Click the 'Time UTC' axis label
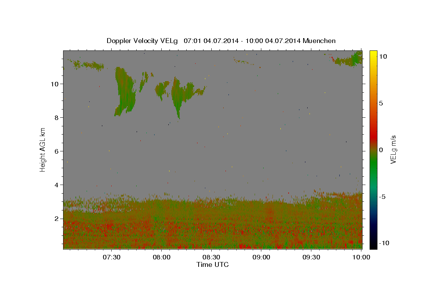Screen dimensions: 448x299 (212, 265)
